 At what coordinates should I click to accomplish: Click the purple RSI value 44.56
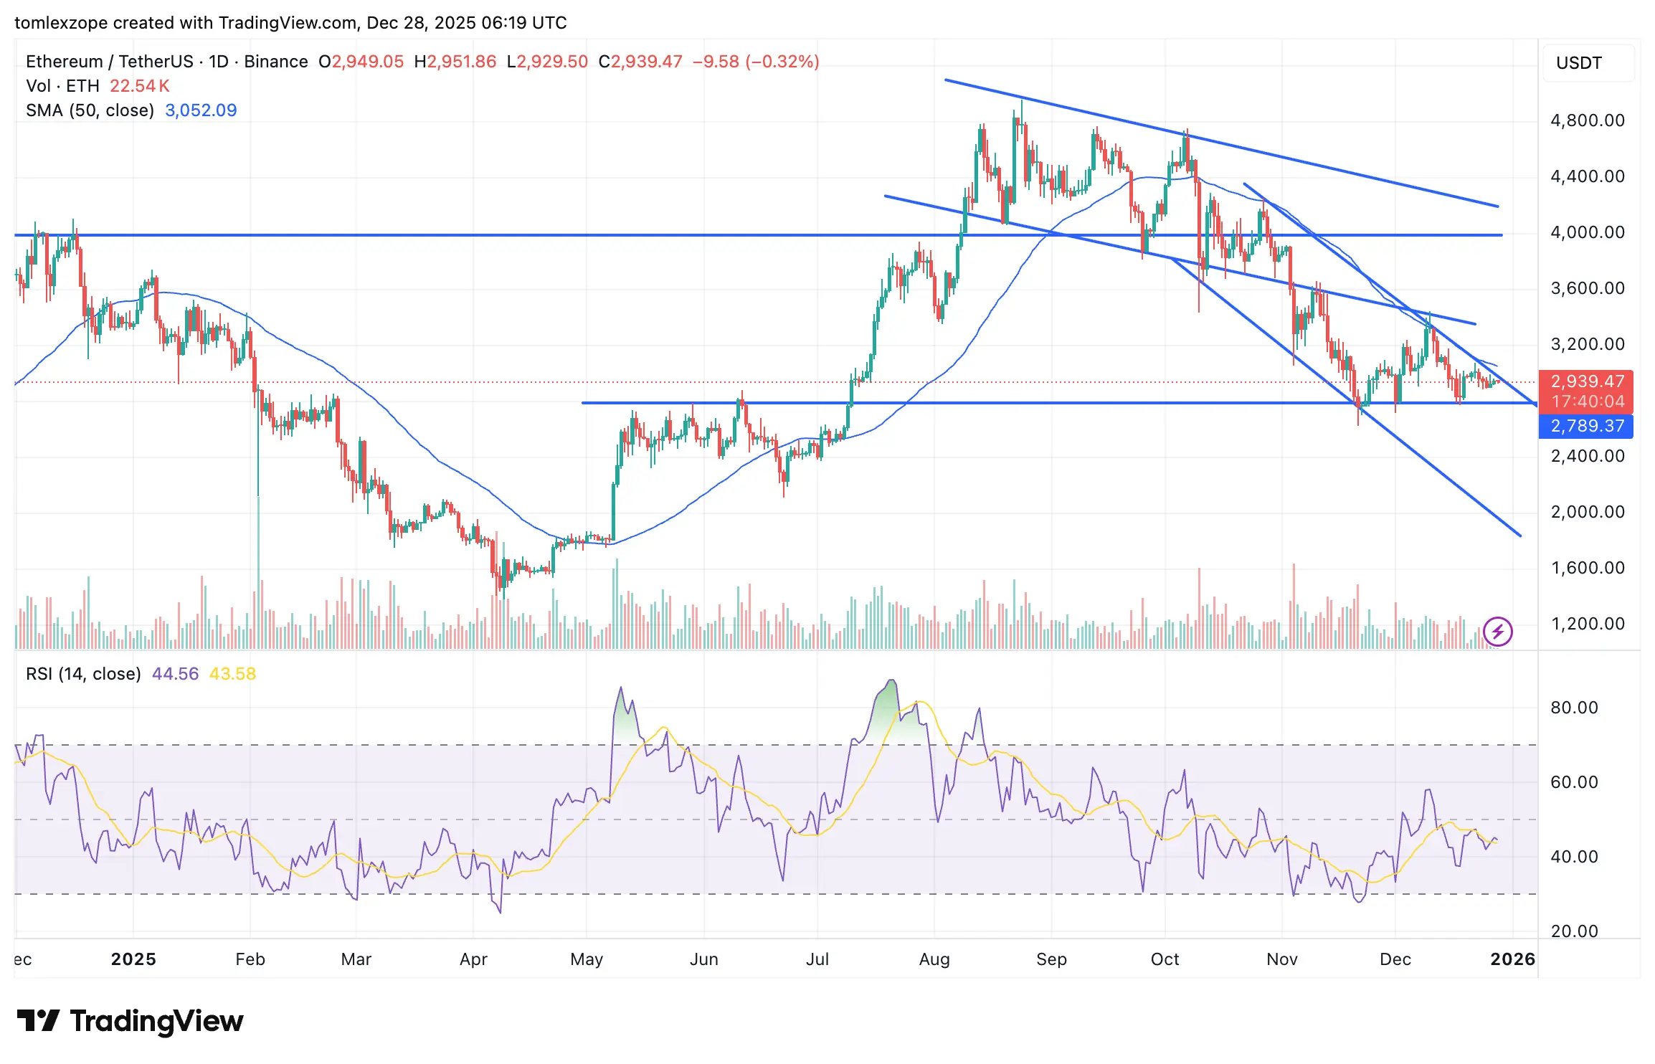(174, 674)
